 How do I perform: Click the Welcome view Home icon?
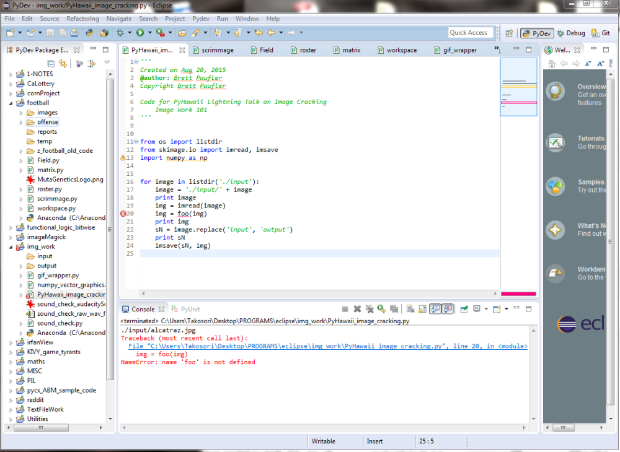[x=552, y=64]
